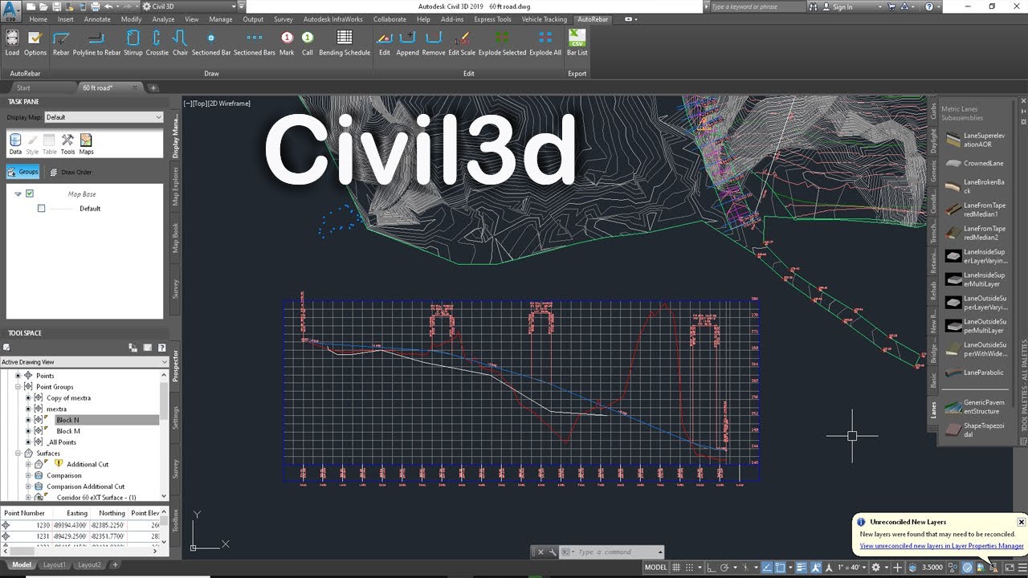Open the Annotate ribbon tab
1028x578 pixels.
(x=97, y=19)
